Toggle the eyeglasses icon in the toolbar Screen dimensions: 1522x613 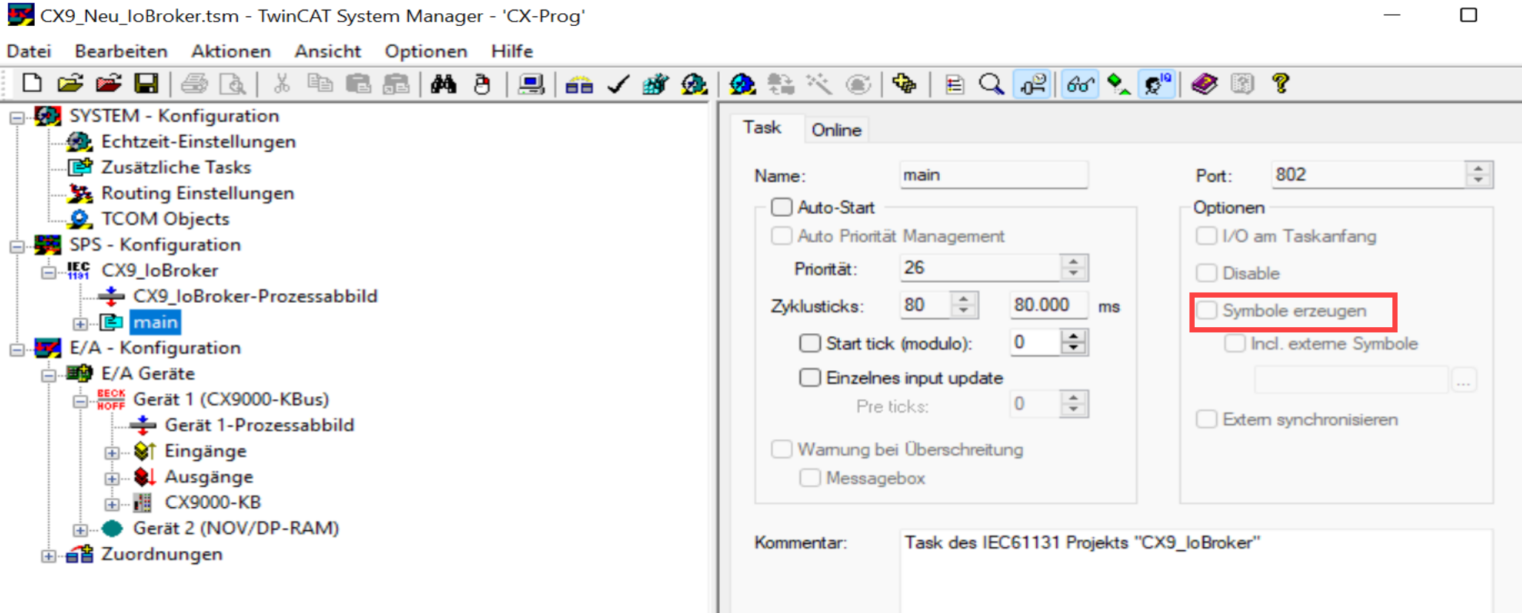pyautogui.click(x=1081, y=84)
